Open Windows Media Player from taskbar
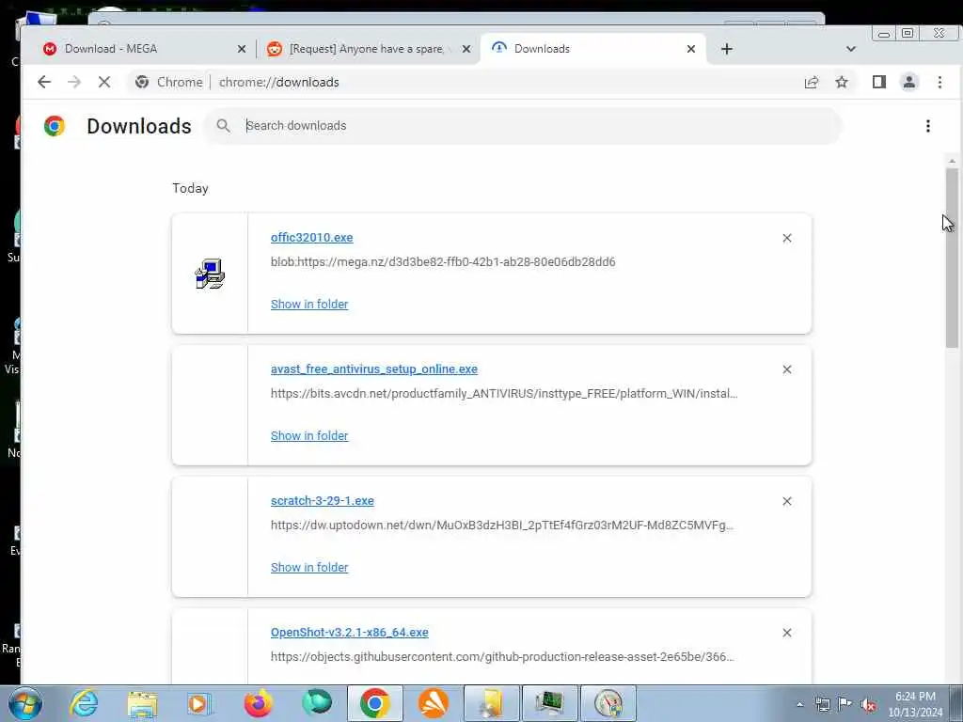The image size is (963, 722). click(x=199, y=703)
